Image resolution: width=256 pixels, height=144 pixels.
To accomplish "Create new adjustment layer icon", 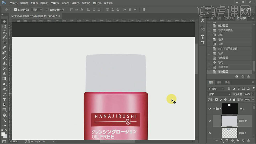I will [232, 140].
